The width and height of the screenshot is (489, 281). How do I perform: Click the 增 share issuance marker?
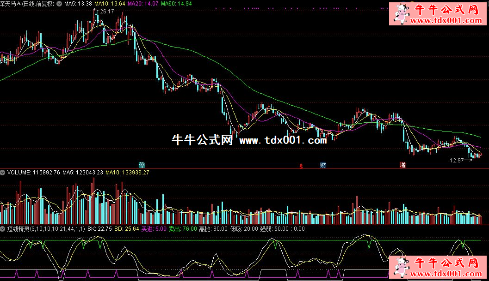tap(403, 165)
